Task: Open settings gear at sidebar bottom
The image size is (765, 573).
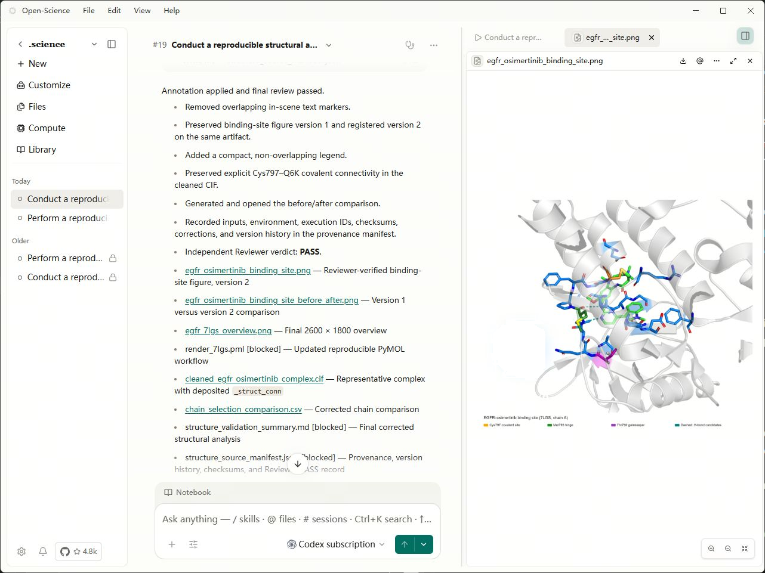Action: click(21, 552)
